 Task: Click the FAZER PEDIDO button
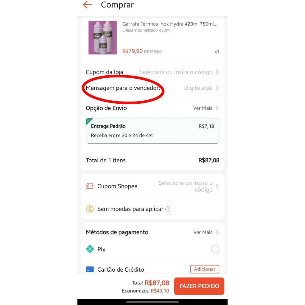coord(199,286)
